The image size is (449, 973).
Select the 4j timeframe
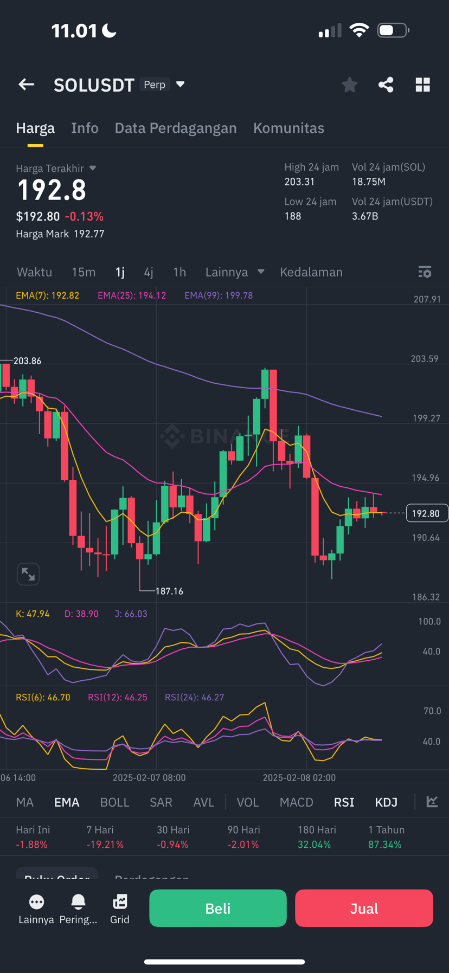pos(149,272)
